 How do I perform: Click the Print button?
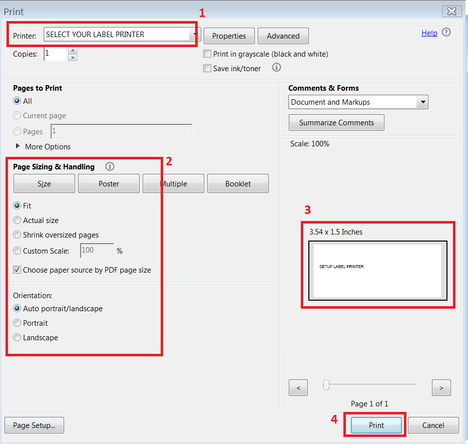click(376, 425)
